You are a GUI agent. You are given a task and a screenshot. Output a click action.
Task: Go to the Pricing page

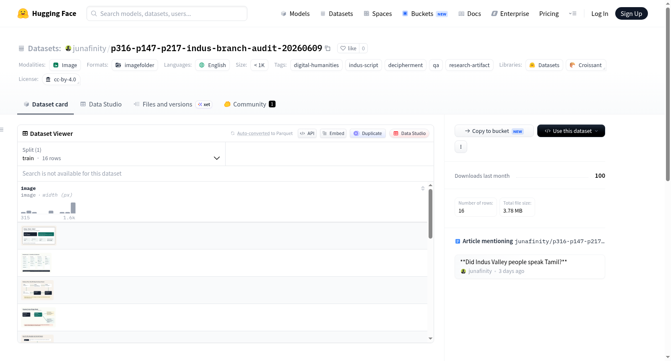(549, 13)
